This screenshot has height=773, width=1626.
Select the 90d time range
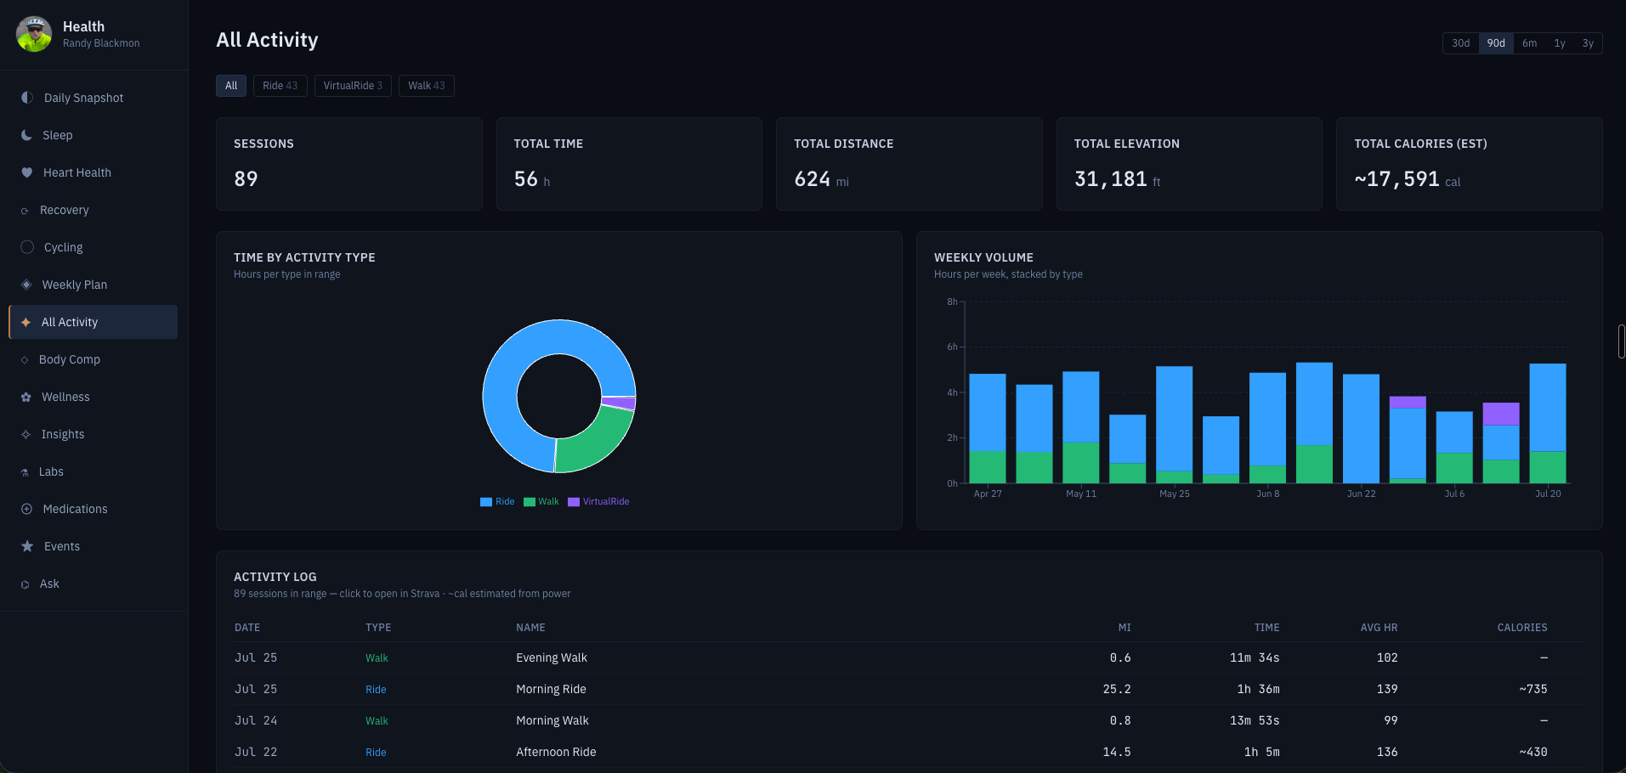tap(1496, 43)
